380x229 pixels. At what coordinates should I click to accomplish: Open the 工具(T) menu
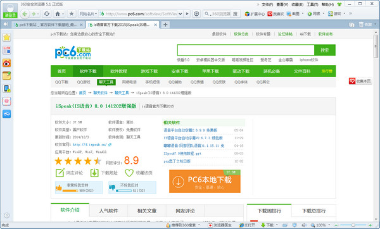point(312,4)
